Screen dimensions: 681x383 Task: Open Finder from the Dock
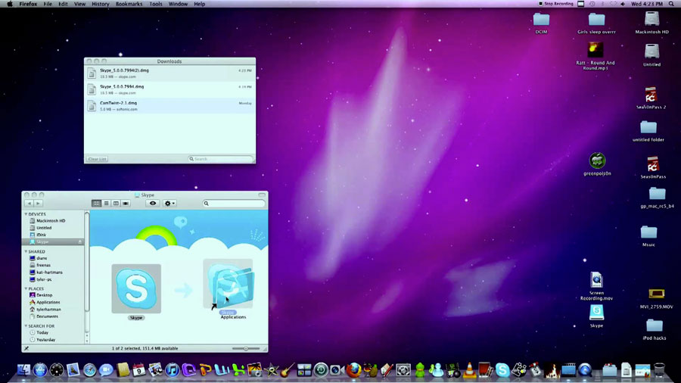pyautogui.click(x=23, y=370)
